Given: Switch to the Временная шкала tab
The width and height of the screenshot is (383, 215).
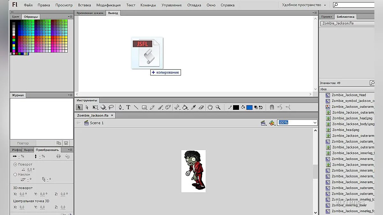Looking at the screenshot, I should coord(90,13).
